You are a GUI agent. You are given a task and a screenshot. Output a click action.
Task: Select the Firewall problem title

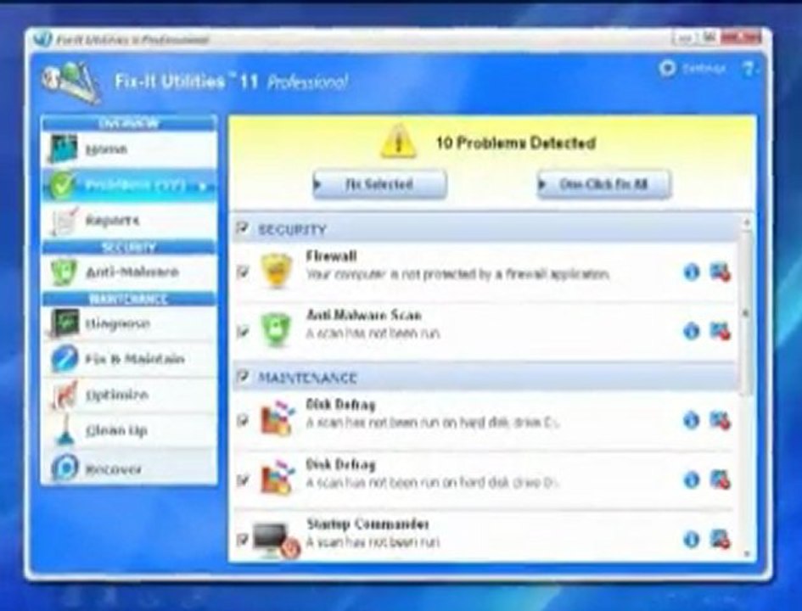pyautogui.click(x=331, y=256)
